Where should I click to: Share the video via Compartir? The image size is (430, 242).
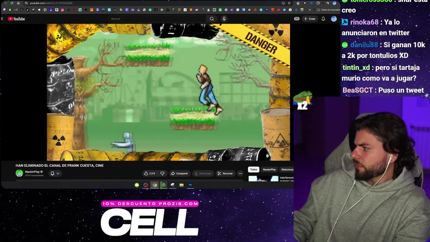[x=179, y=173]
